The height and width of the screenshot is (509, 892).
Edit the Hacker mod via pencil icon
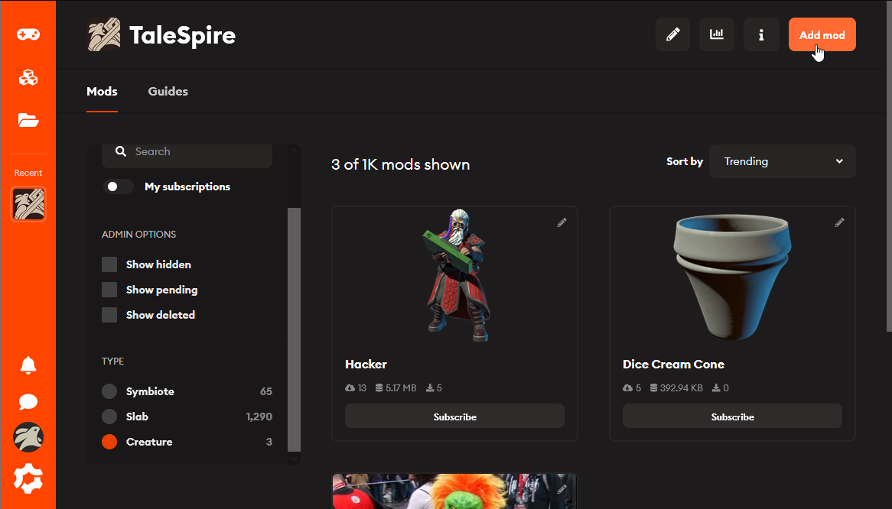(x=562, y=222)
